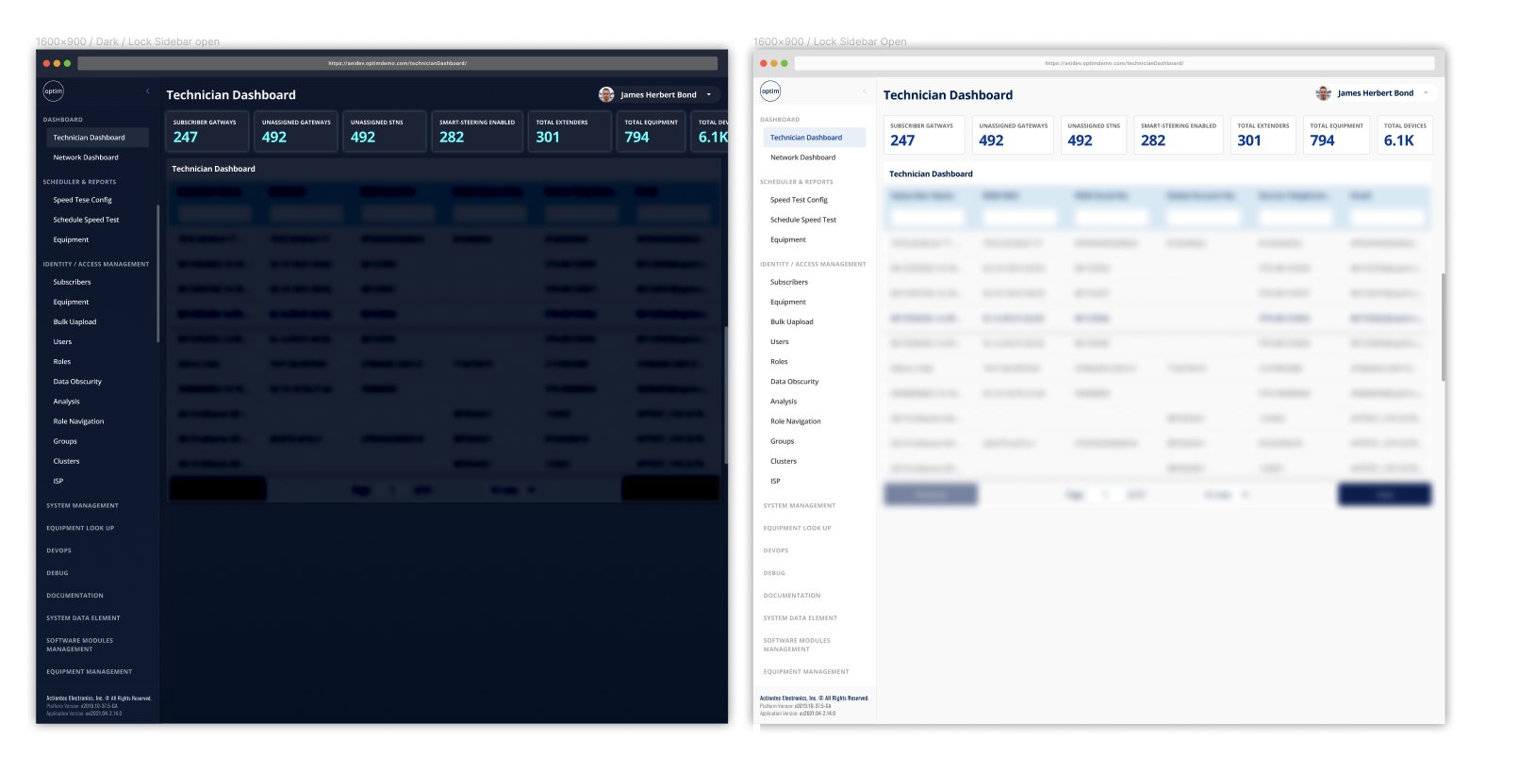Collapse the sidebar in the light window
Image resolution: width=1519 pixels, height=773 pixels.
pos(865,91)
